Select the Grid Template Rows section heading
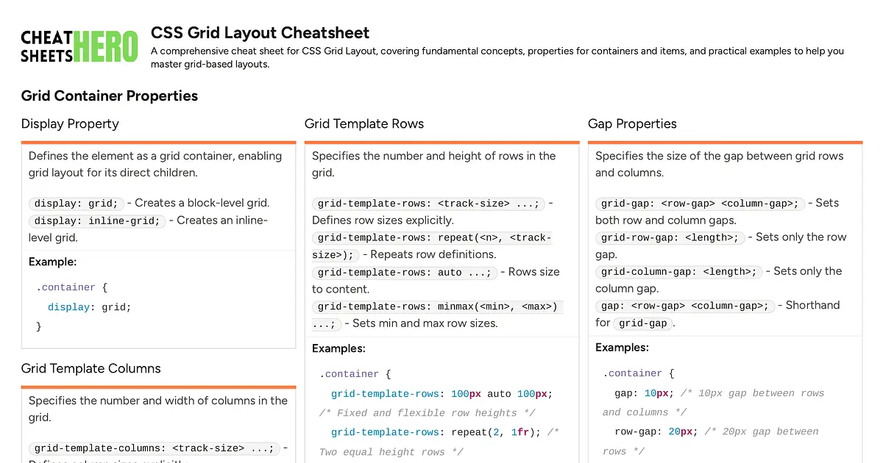This screenshot has width=883, height=463. (364, 123)
